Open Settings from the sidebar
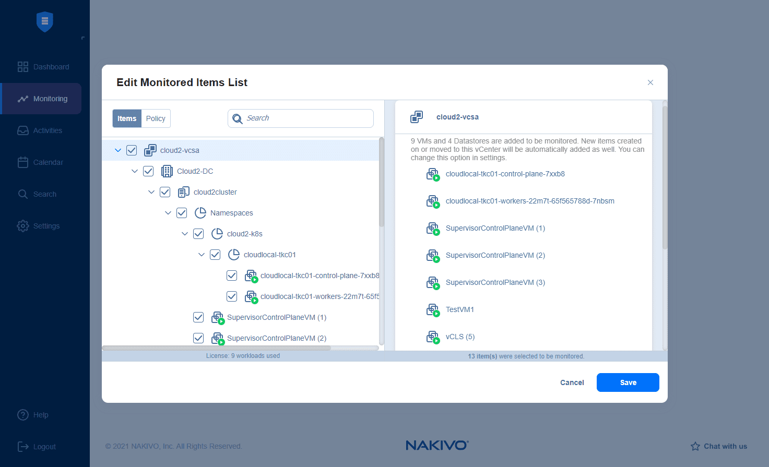This screenshot has height=467, width=769. click(46, 226)
